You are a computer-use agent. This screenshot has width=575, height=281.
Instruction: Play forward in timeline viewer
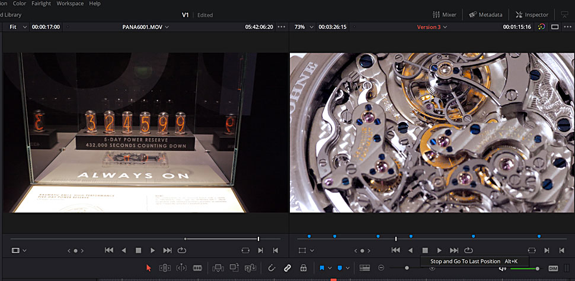[439, 251]
